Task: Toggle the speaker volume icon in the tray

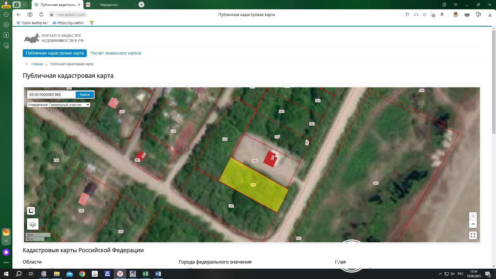Action: tap(453, 274)
